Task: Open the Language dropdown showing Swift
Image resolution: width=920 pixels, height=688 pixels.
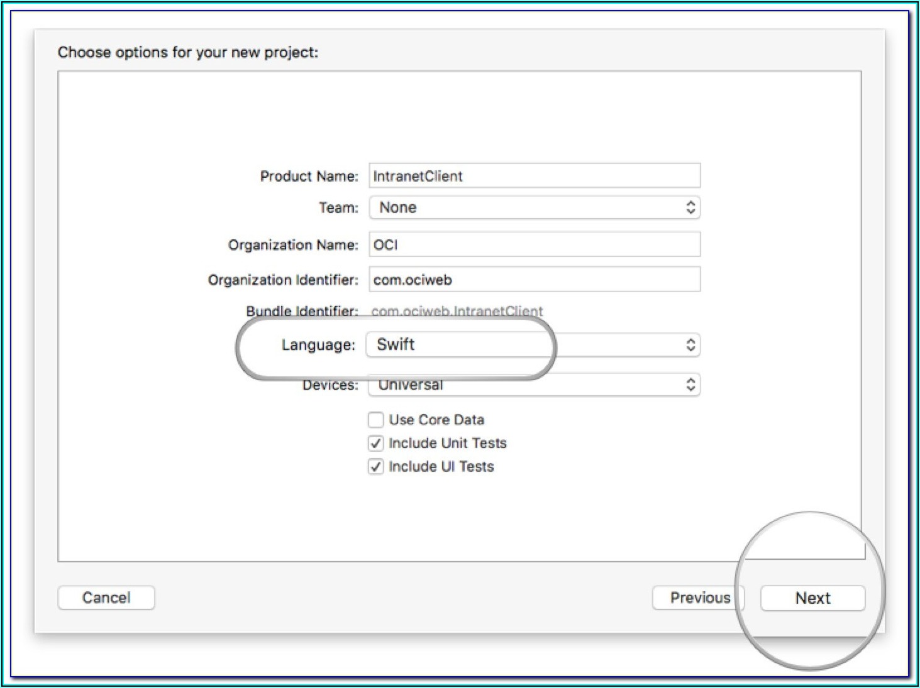Action: pos(533,345)
